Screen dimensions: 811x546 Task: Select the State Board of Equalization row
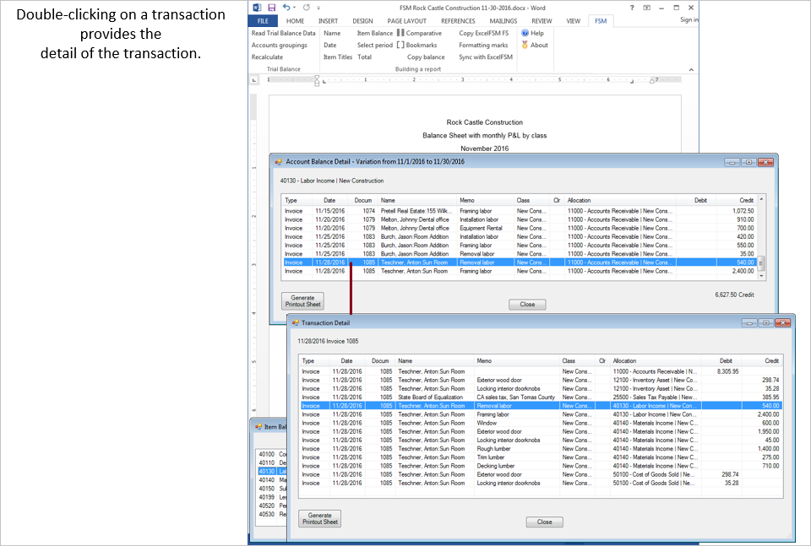coord(541,397)
